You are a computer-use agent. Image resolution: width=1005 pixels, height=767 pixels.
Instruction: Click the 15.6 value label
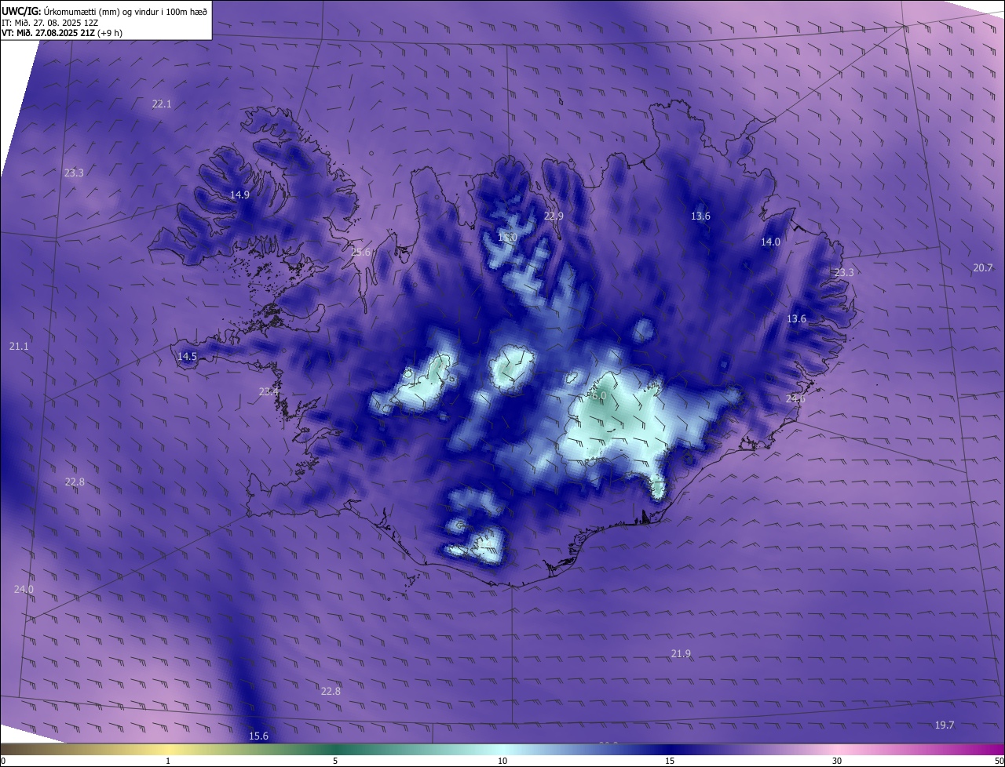pyautogui.click(x=258, y=736)
